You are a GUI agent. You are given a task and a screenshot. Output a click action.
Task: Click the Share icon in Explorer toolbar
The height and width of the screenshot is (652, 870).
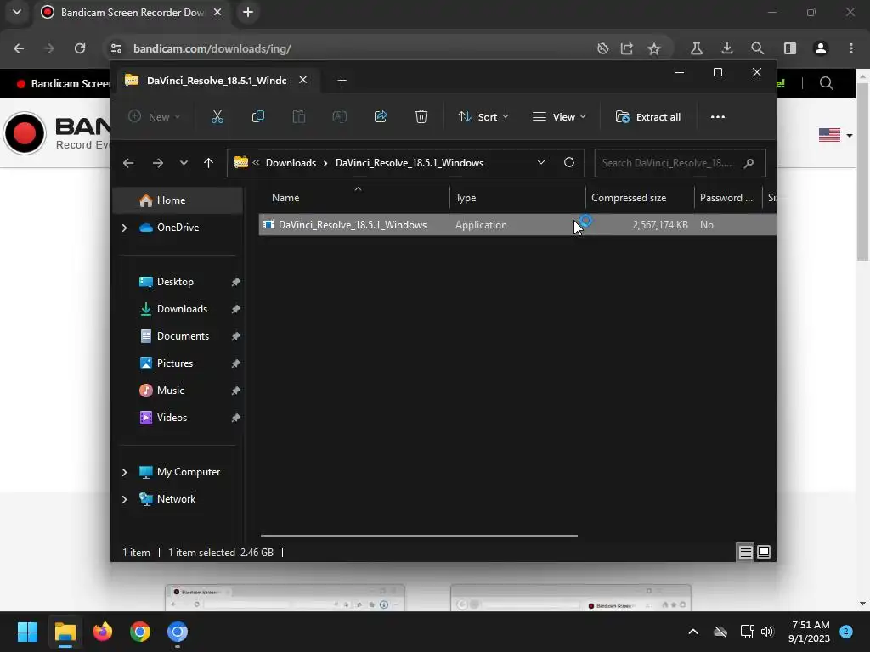click(x=381, y=116)
